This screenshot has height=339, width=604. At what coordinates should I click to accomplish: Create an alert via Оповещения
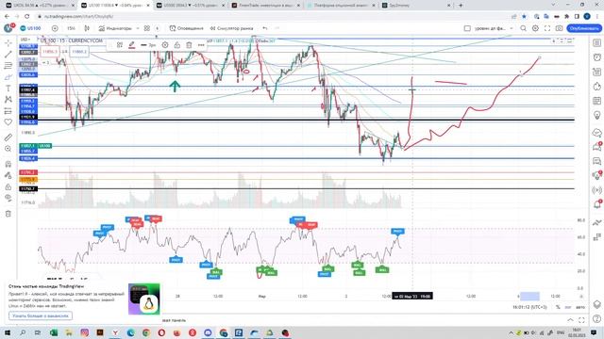point(187,28)
